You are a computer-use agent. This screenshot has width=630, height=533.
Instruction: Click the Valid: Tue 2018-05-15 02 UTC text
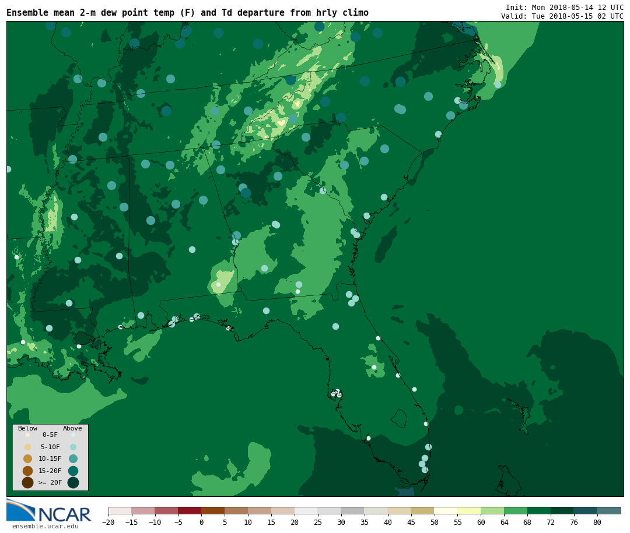(x=562, y=16)
